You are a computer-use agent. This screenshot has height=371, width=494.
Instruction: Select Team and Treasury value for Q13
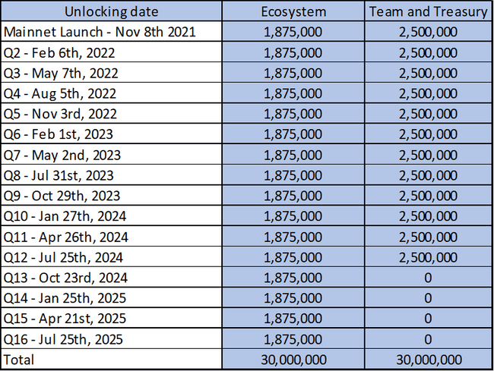coord(428,277)
